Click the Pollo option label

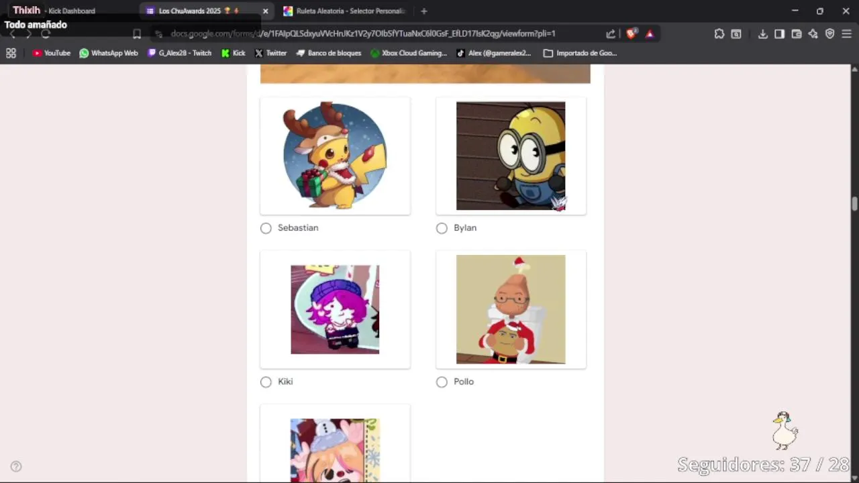464,382
